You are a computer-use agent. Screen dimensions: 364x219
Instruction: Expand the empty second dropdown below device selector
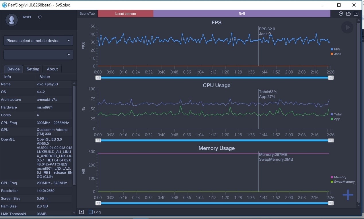tap(38, 54)
